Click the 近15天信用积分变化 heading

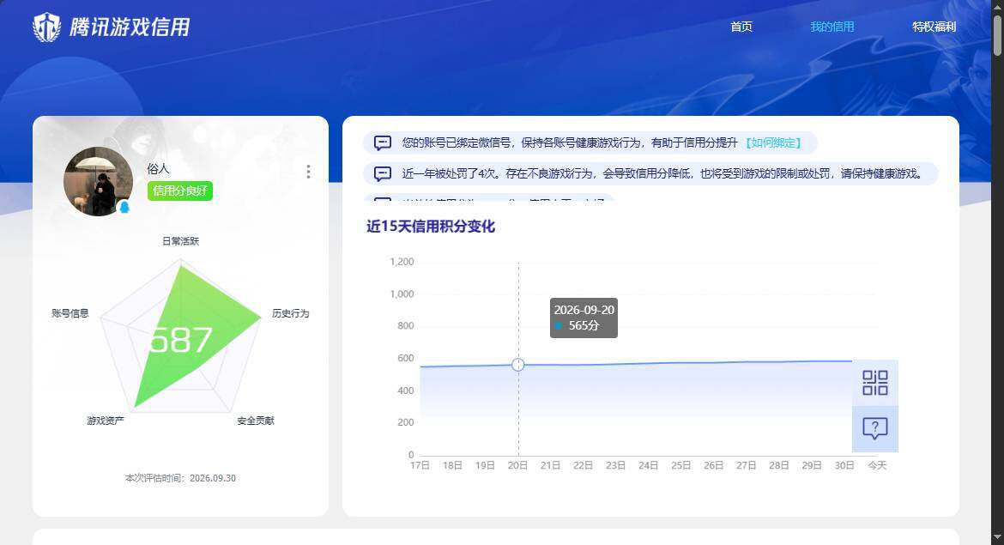point(430,226)
